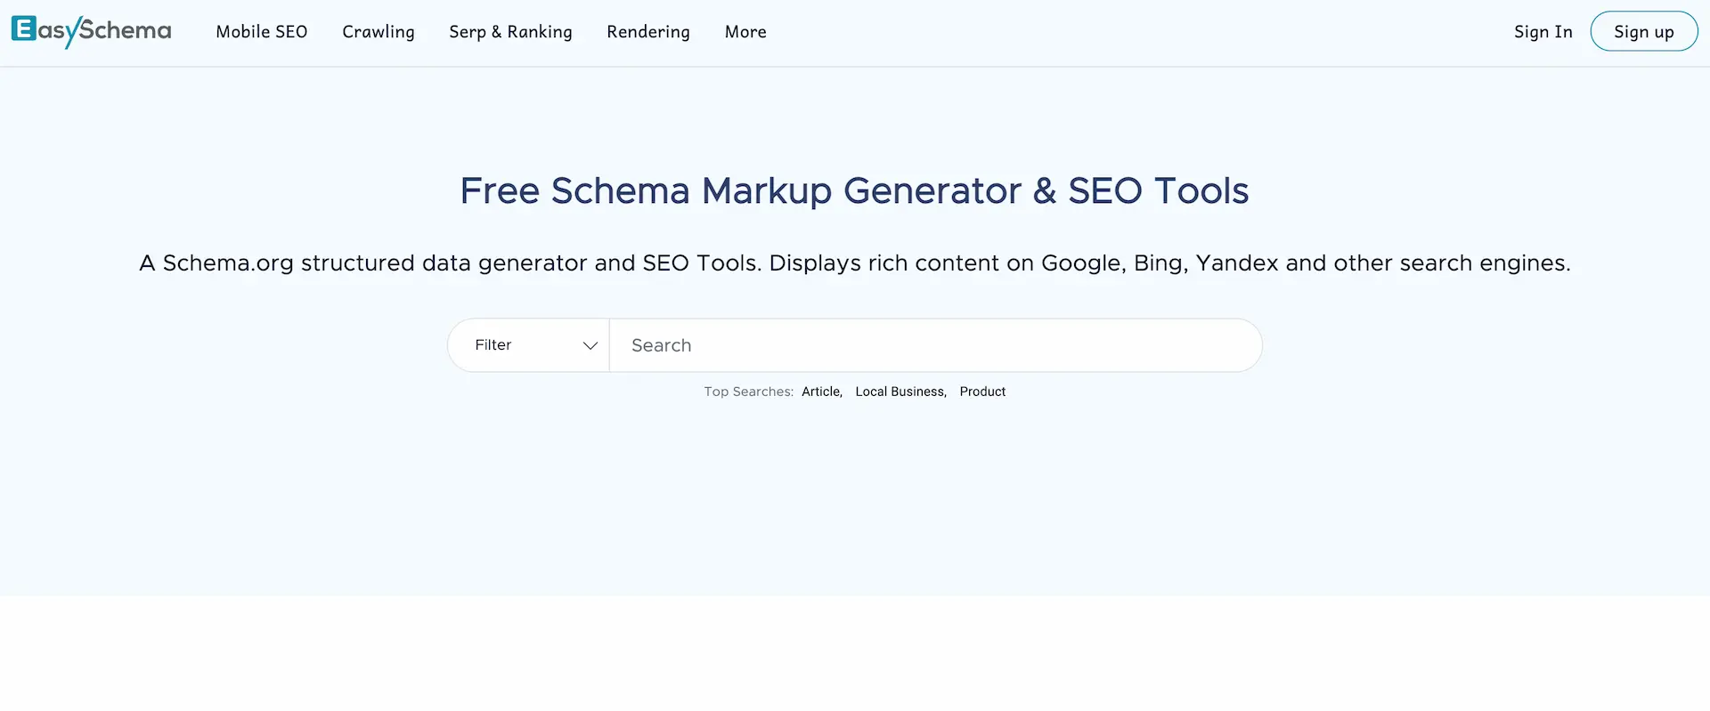This screenshot has width=1710, height=711.
Task: Click the Schema.org structured data description text
Action: (x=855, y=263)
